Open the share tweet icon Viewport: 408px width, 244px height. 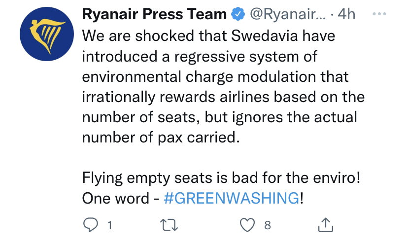(326, 225)
